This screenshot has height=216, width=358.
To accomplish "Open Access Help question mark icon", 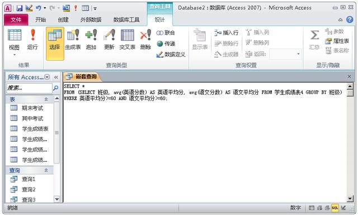I will 350,20.
